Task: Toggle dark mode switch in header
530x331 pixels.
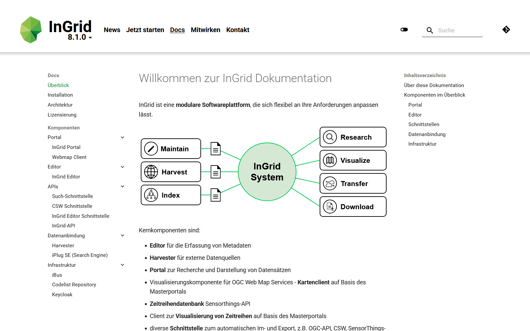Action: (x=404, y=30)
